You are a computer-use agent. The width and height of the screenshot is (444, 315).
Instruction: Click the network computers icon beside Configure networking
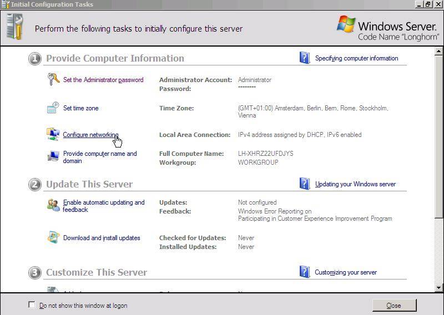click(x=53, y=134)
